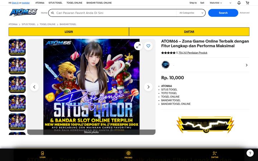Screen dimensions: 258x161
Task: Click the five-star rating icons
Action: tap(168, 53)
